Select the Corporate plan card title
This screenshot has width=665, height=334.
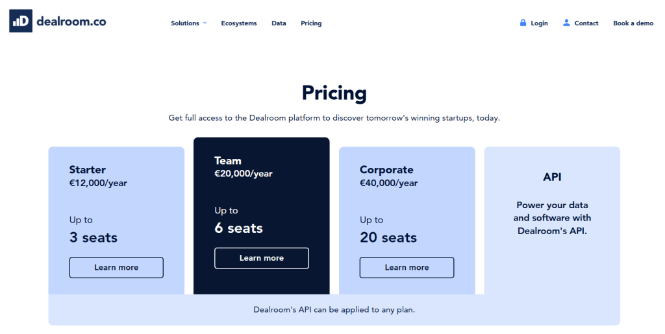click(x=386, y=170)
